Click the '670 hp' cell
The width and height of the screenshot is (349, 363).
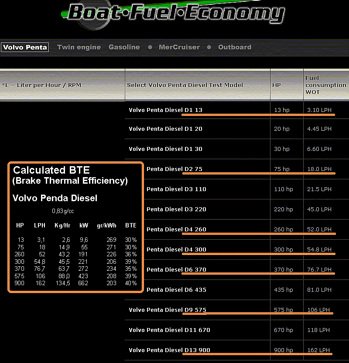[284, 330]
